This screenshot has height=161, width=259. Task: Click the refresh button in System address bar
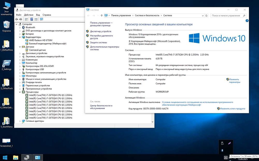(206, 16)
